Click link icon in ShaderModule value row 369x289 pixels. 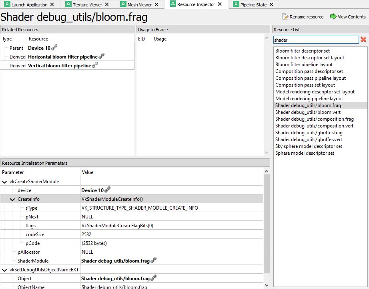153,261
